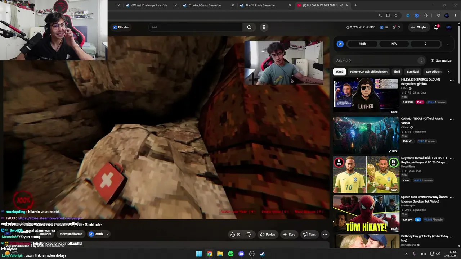Expand the vidIQ stats panel

point(447,44)
